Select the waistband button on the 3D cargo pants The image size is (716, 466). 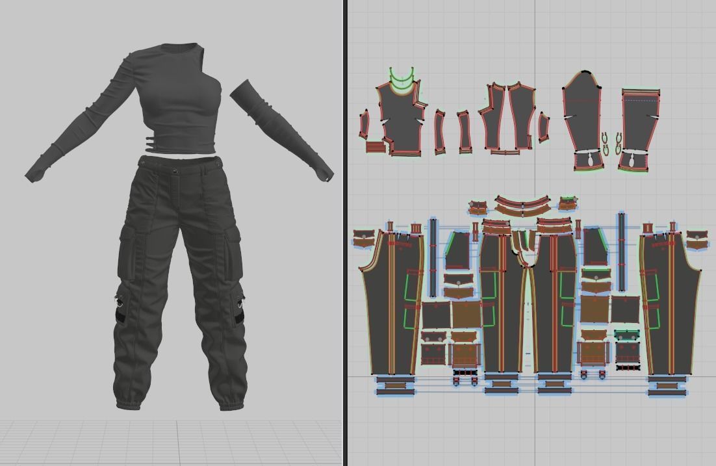(175, 171)
